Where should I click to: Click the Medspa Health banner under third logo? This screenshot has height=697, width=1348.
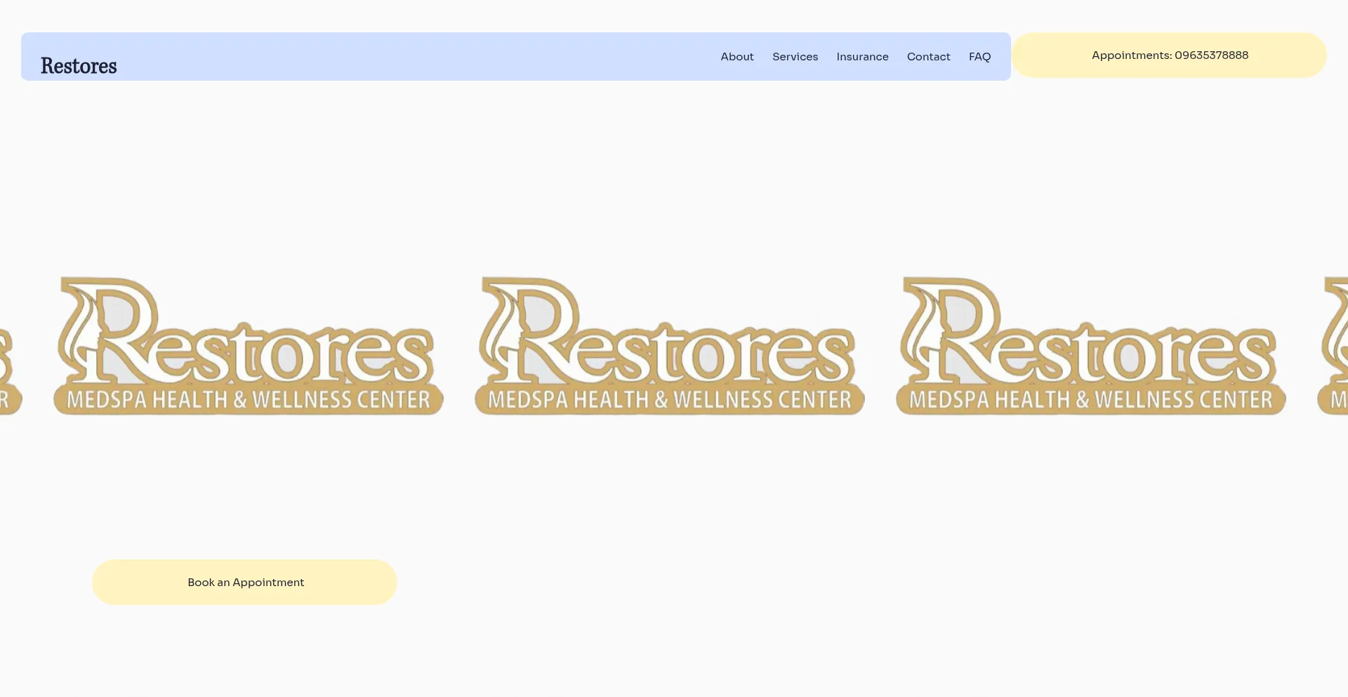[x=1091, y=399]
